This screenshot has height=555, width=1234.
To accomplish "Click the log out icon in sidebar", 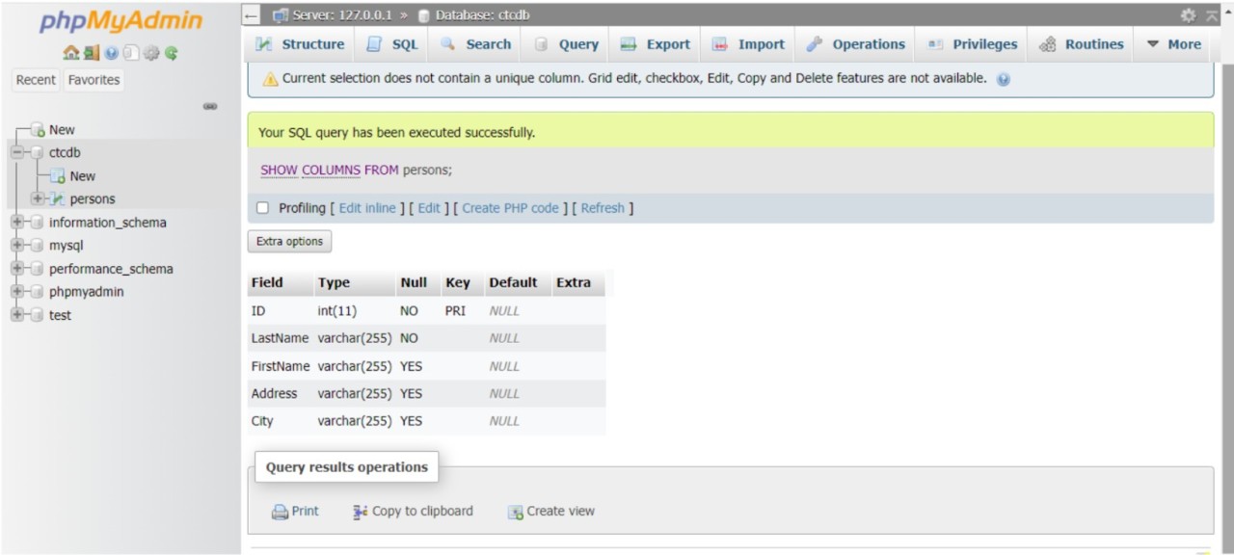I will pos(91,54).
